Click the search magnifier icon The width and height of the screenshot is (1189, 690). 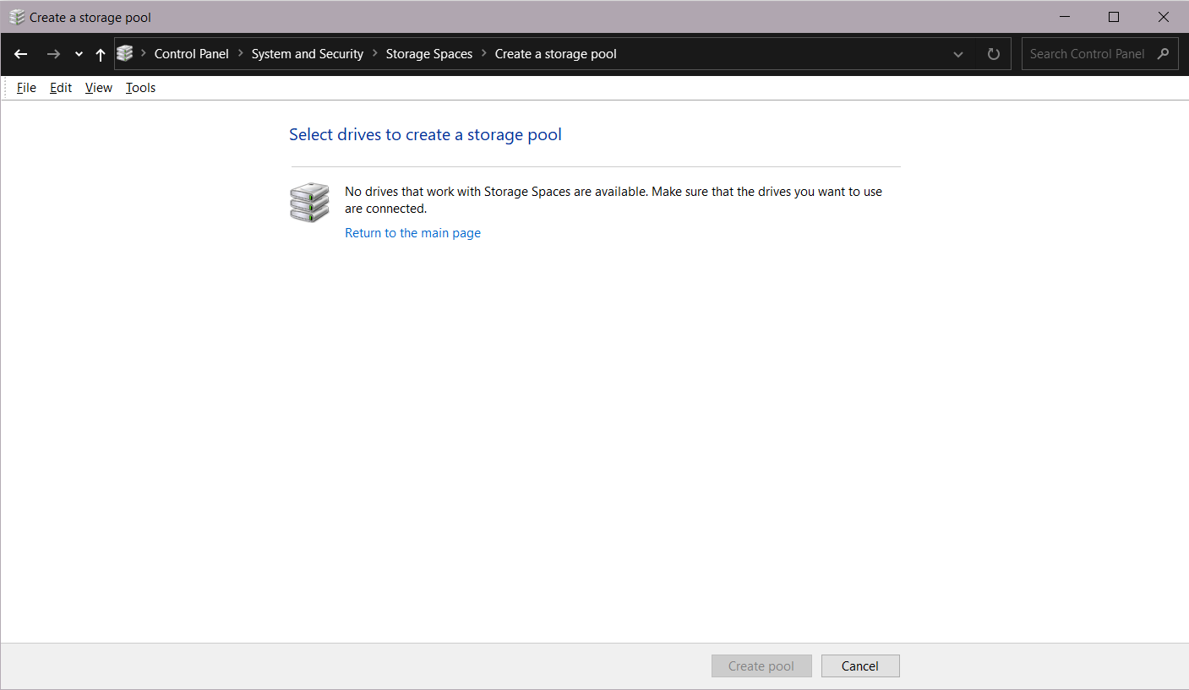pyautogui.click(x=1164, y=54)
